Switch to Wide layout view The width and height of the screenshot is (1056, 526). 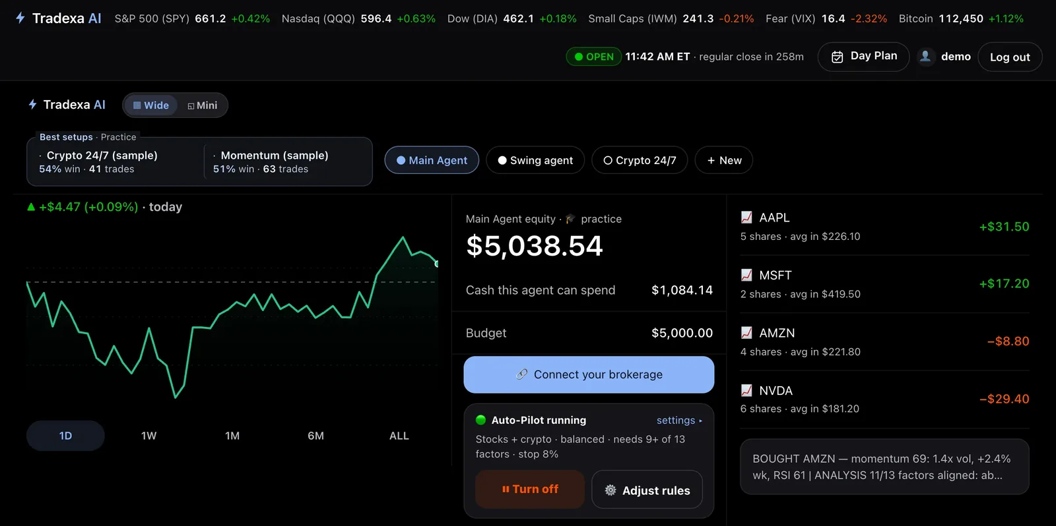[150, 105]
